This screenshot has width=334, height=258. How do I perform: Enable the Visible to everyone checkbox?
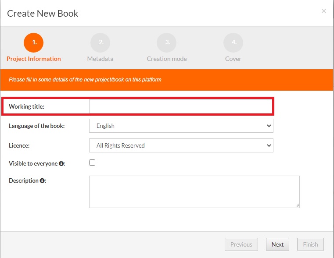pyautogui.click(x=92, y=163)
